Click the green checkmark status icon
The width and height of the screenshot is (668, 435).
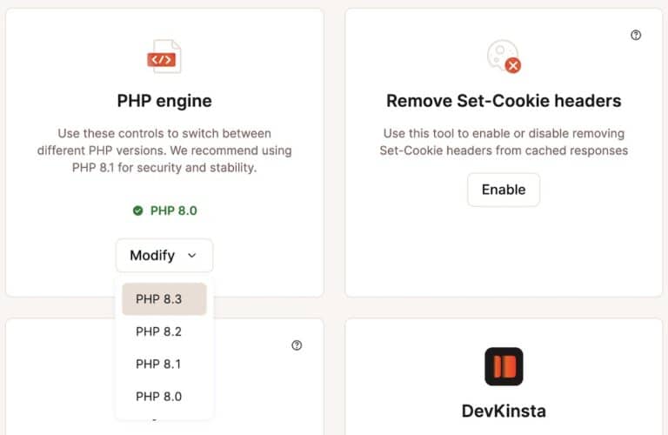(x=137, y=211)
